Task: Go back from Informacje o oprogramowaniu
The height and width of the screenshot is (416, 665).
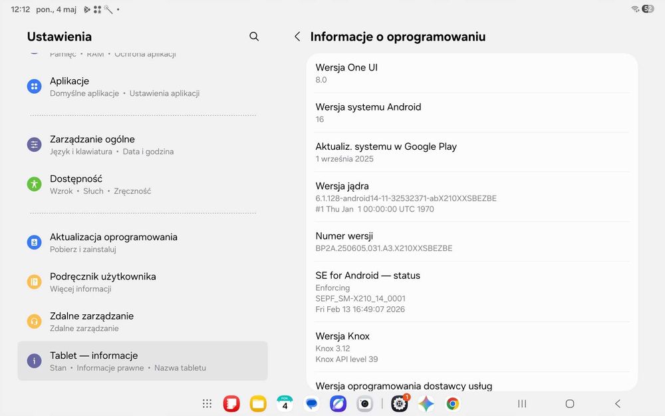Action: [297, 37]
